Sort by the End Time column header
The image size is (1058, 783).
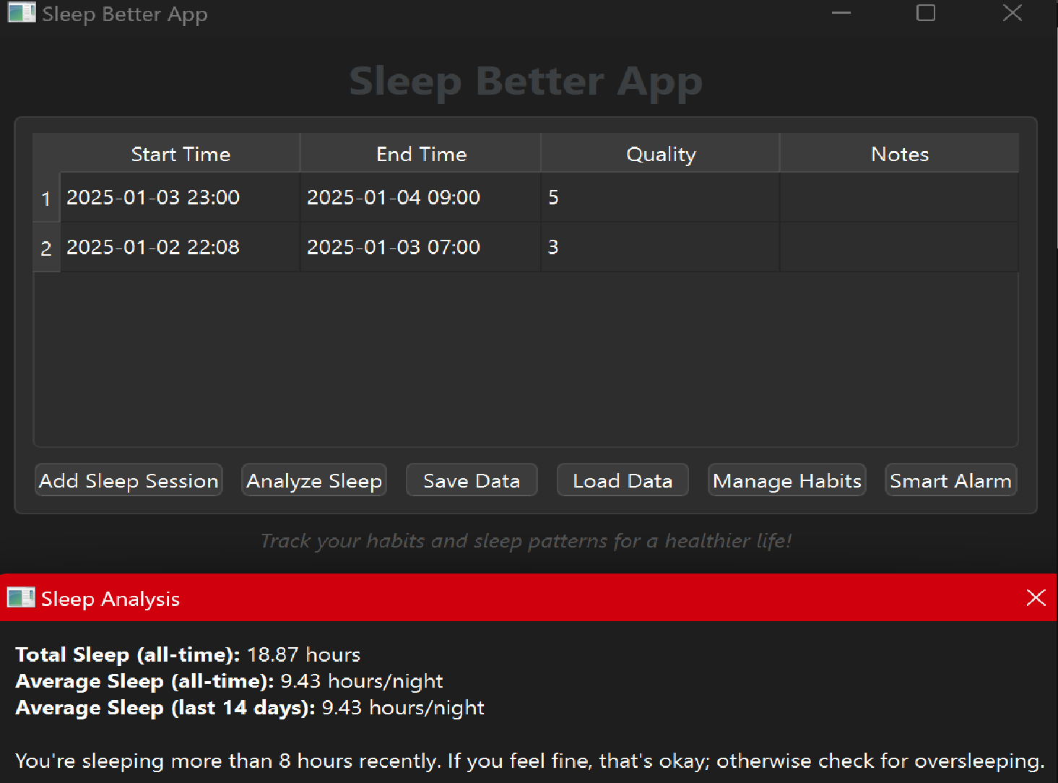pos(421,153)
